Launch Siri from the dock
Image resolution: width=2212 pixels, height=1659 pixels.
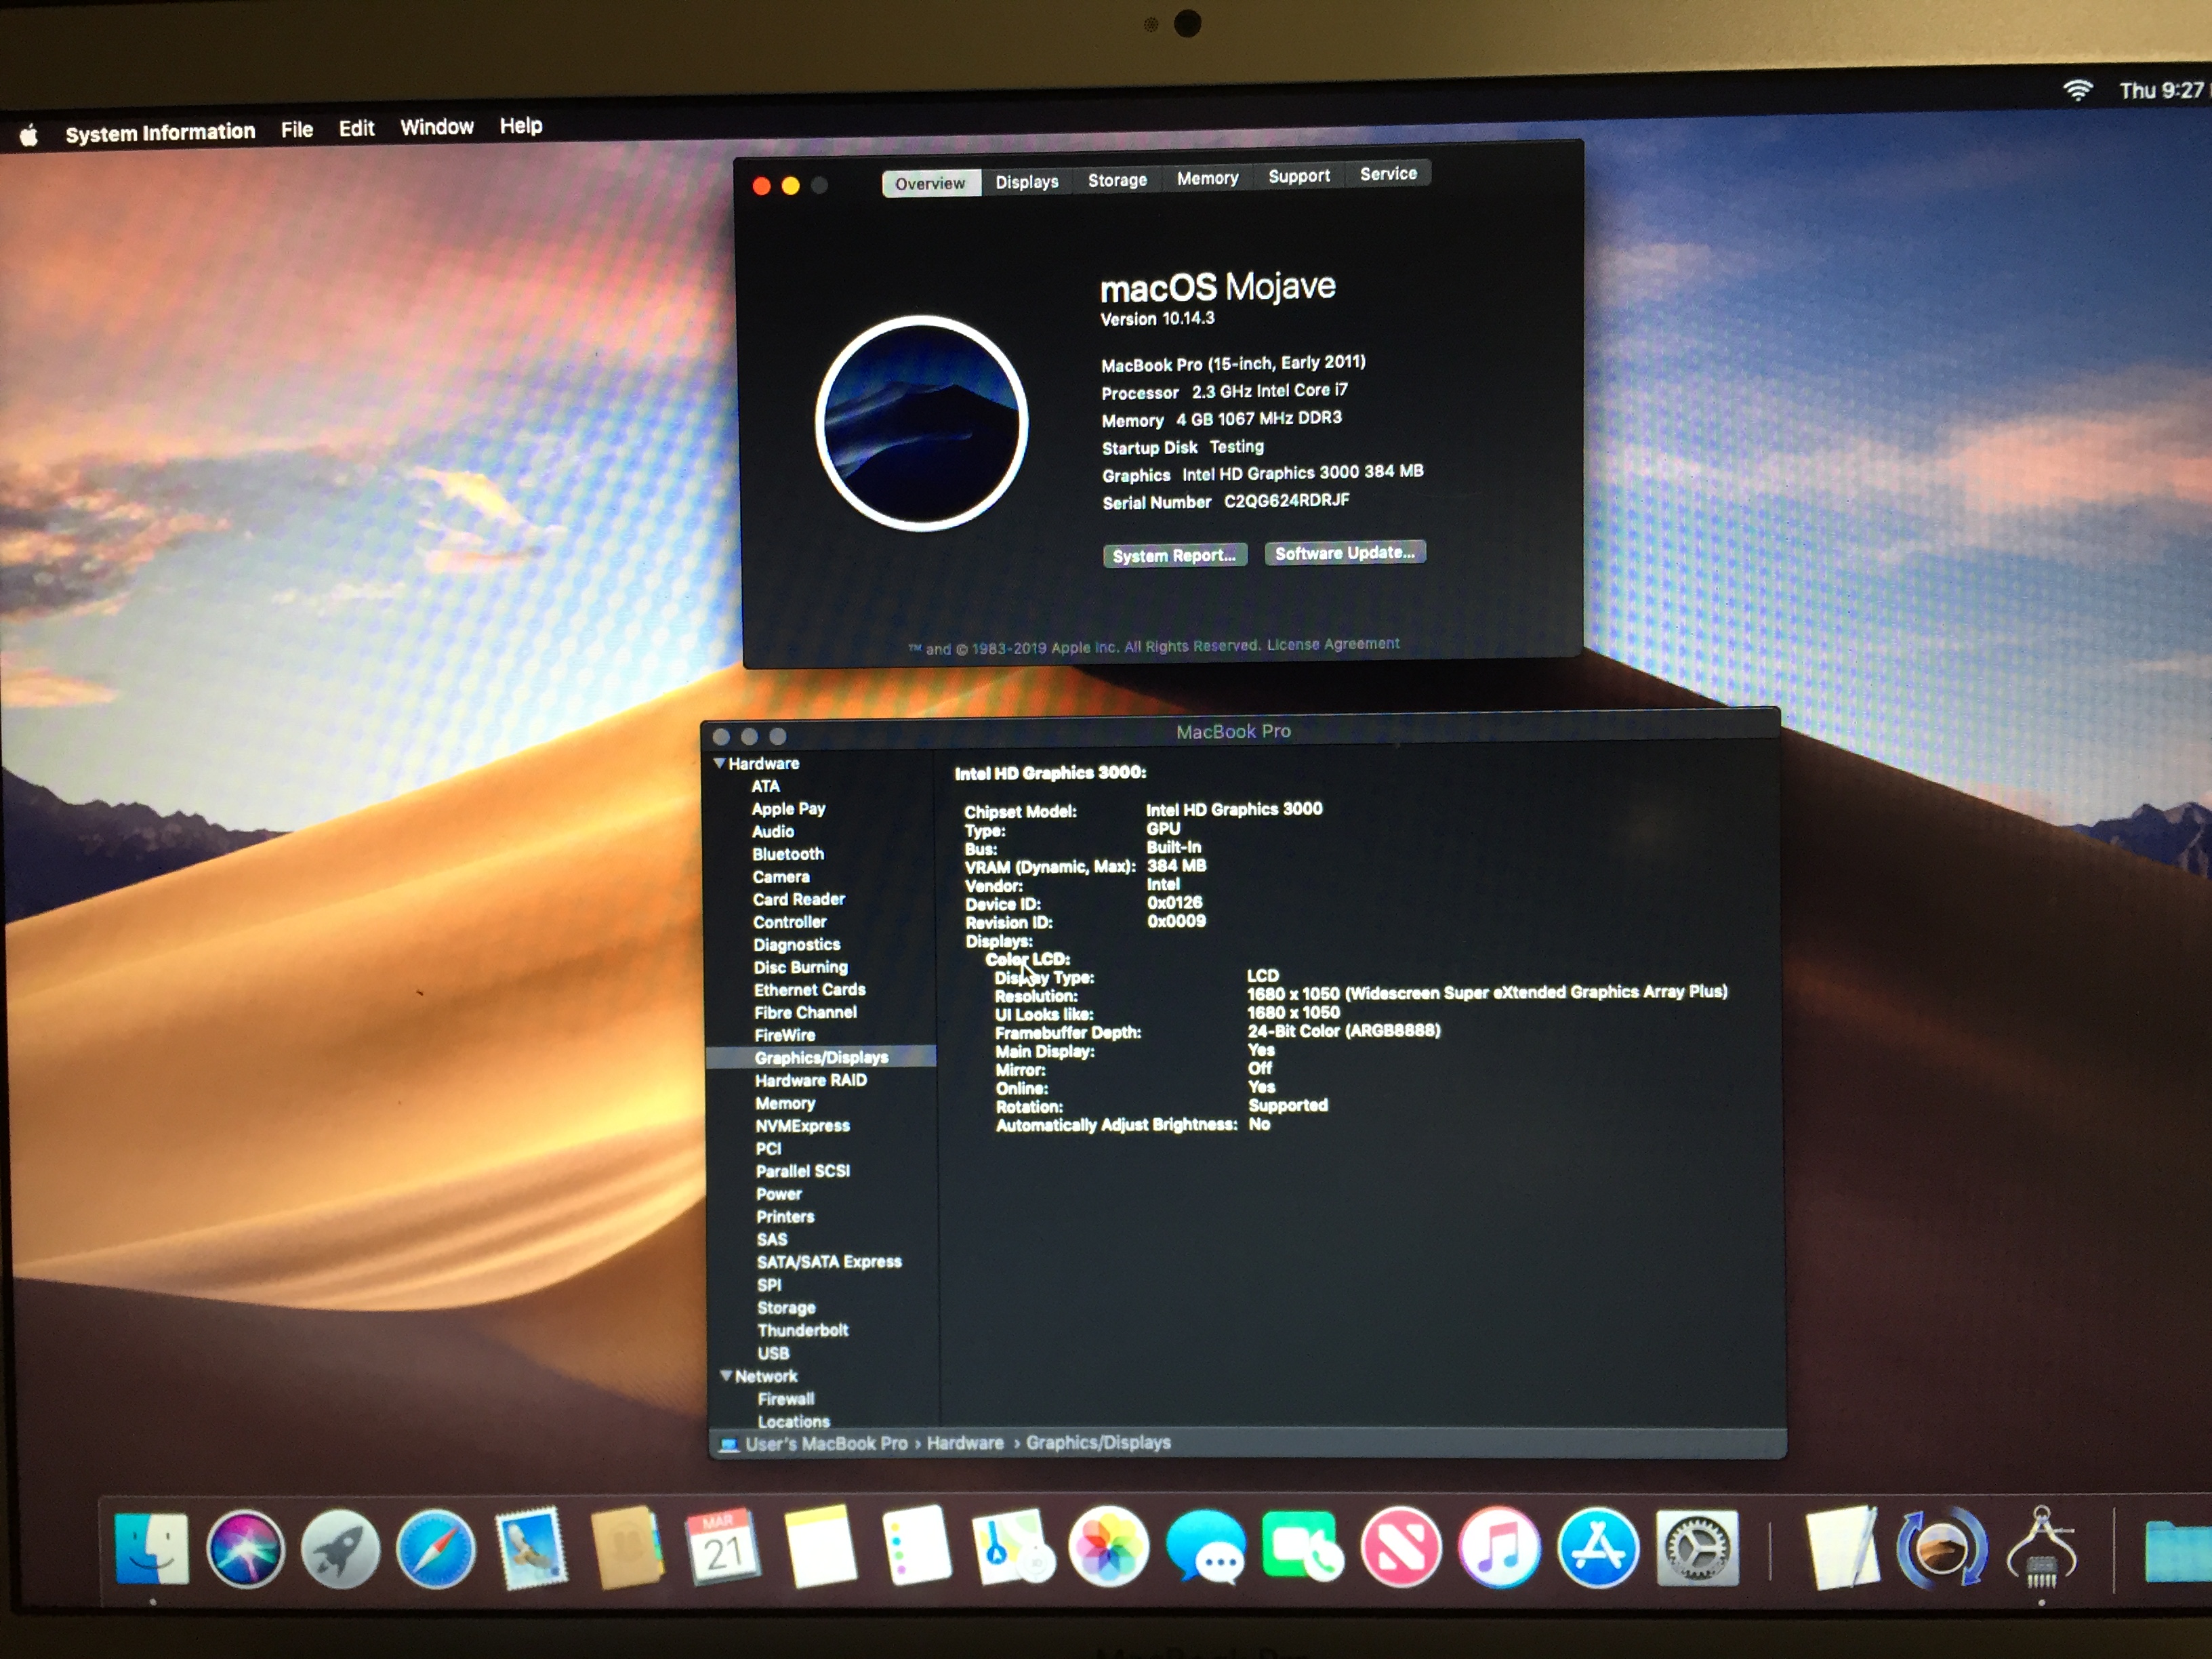coord(245,1549)
